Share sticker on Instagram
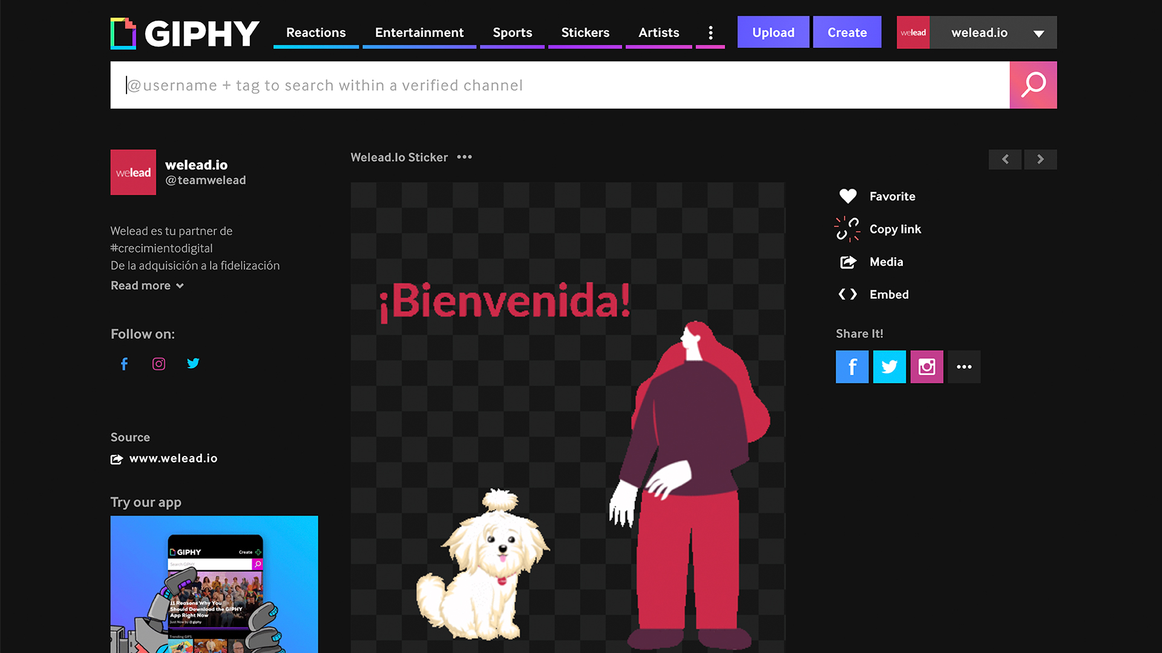The width and height of the screenshot is (1162, 653). point(927,367)
